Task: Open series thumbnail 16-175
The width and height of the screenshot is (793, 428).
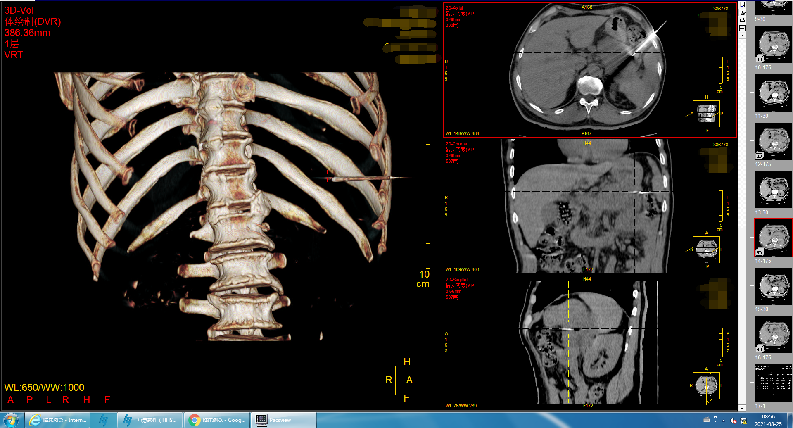Action: pos(773,335)
